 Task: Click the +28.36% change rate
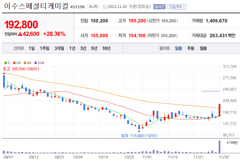pos(54,34)
